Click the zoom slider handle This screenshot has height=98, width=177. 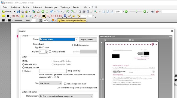click(136, 12)
